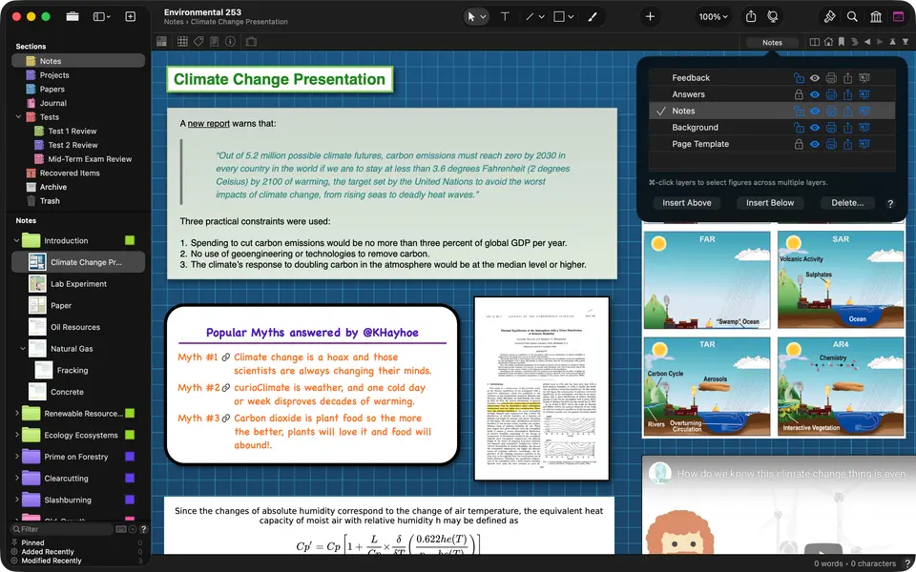Open the search magnifier in toolbar
This screenshot has width=916, height=572.
click(852, 16)
